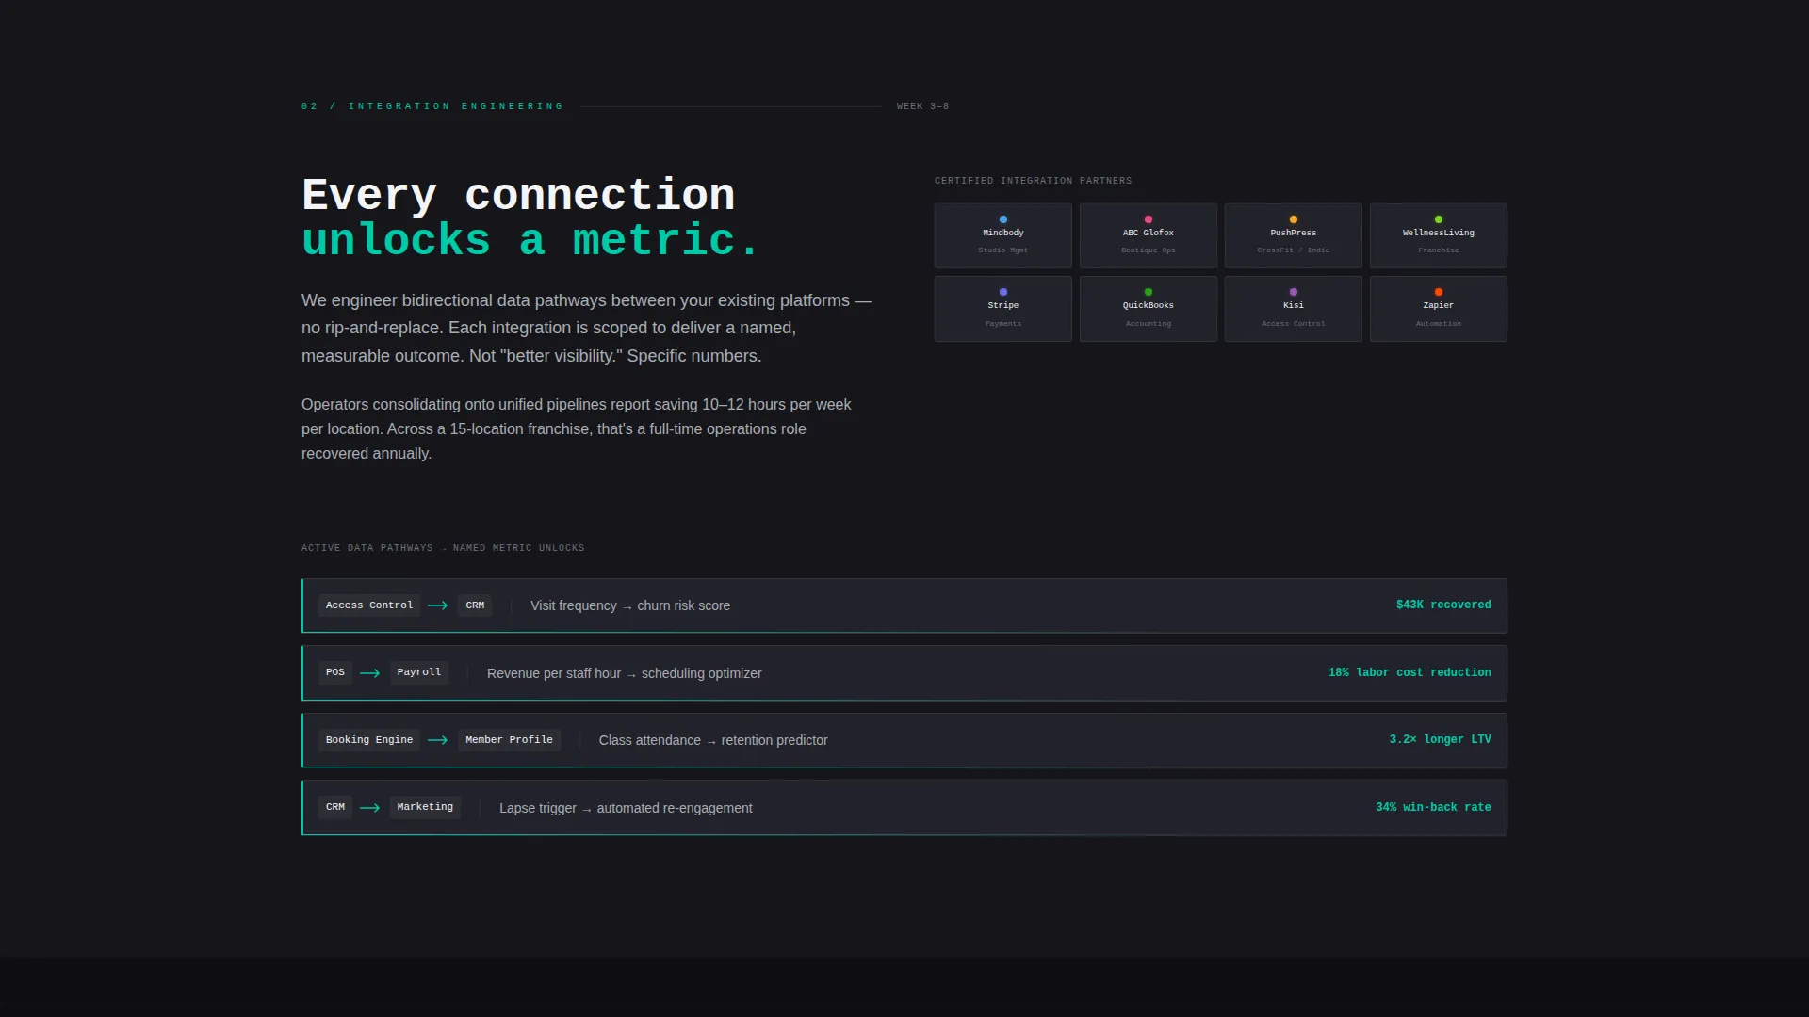Click the indigo dot on Stripe card
1809x1017 pixels.
[x=1002, y=292]
